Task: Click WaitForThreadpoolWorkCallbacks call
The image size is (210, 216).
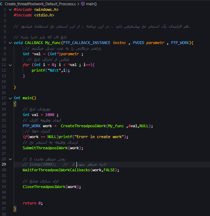Action: coord(56,170)
